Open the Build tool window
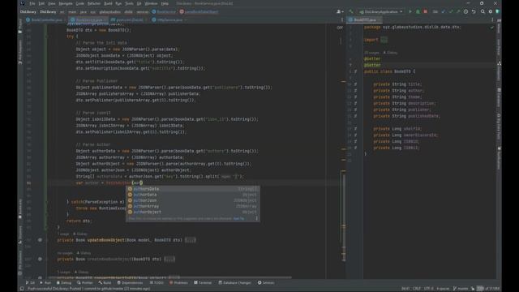 [105, 283]
